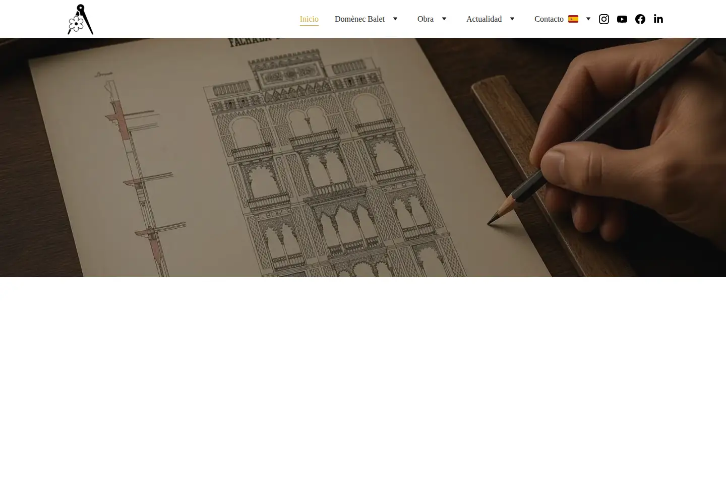Expand the Domènec Balet submenu arrow
The image size is (726, 504).
(395, 19)
